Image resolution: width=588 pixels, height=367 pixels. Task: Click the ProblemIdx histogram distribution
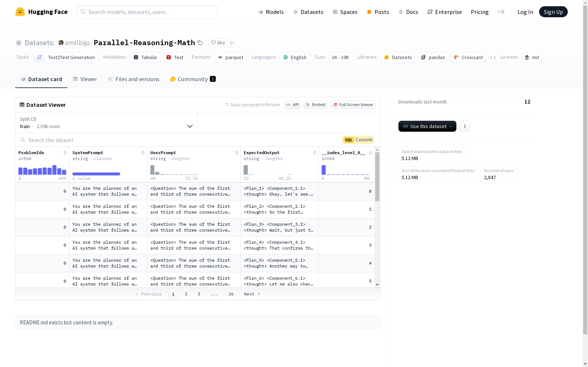[42, 170]
